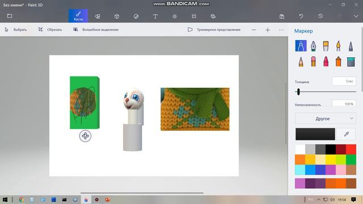
Task: Select the knitted texture image on canvas
Action: coord(195,109)
